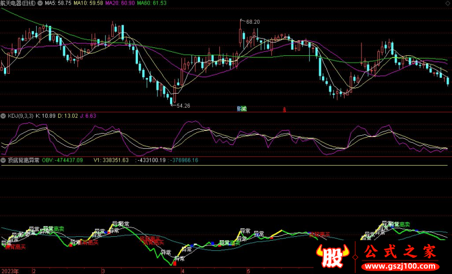Click the OBV value label
The image size is (452, 274).
63,160
